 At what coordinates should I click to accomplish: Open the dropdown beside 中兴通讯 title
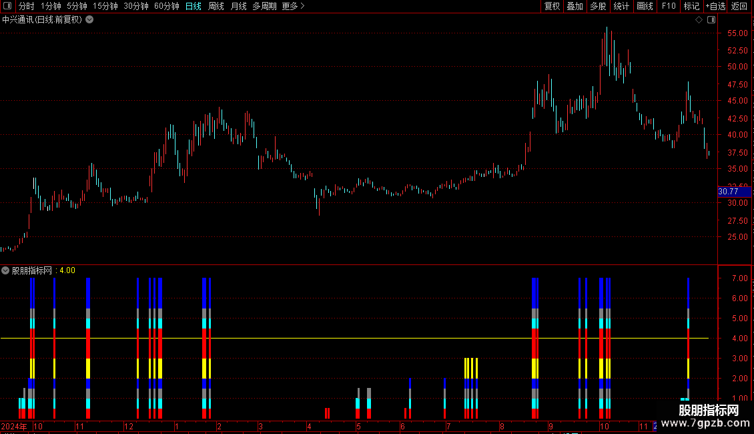(89, 20)
